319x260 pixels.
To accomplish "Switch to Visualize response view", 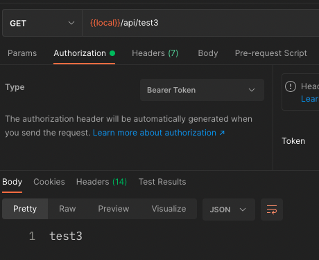I will pyautogui.click(x=169, y=209).
